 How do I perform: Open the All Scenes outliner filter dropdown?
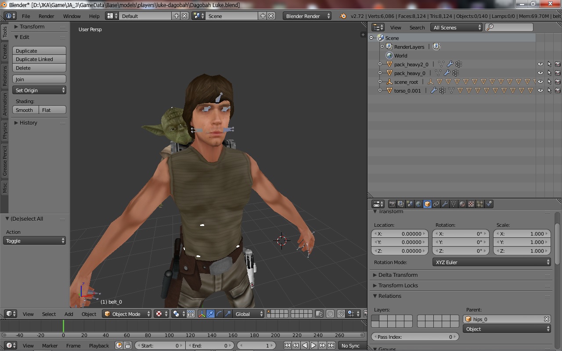click(x=457, y=27)
